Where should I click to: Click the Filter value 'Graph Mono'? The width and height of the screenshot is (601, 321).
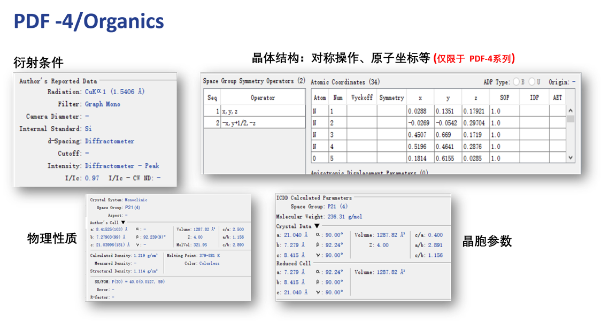(x=102, y=104)
